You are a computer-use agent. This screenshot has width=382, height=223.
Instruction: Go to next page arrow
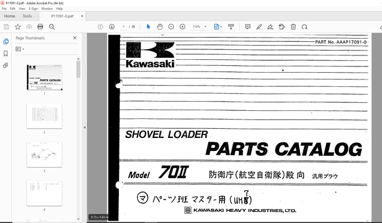coord(112,26)
